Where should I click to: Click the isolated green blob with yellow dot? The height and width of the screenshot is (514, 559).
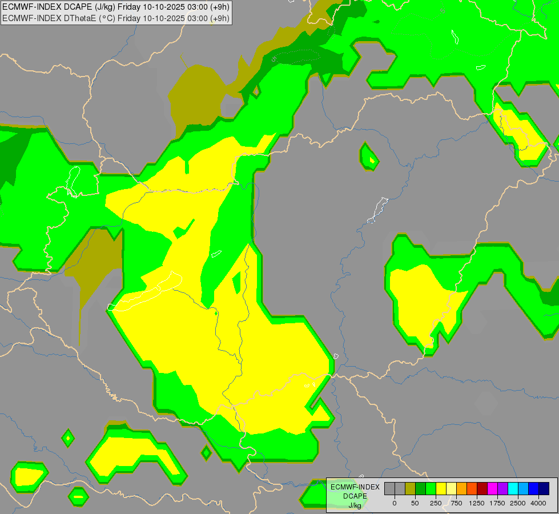[x=369, y=156]
